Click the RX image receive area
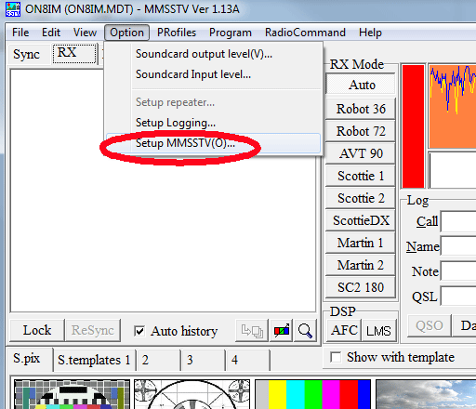Screen dimensions: 476x409 [x=163, y=191]
